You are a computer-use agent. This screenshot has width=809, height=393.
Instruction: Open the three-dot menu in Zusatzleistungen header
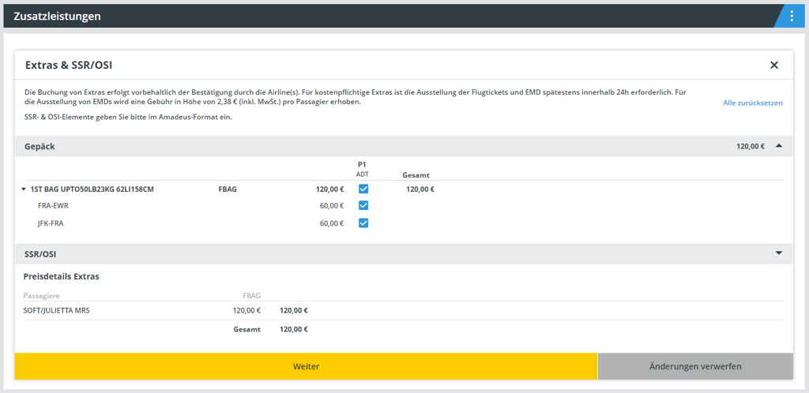791,16
